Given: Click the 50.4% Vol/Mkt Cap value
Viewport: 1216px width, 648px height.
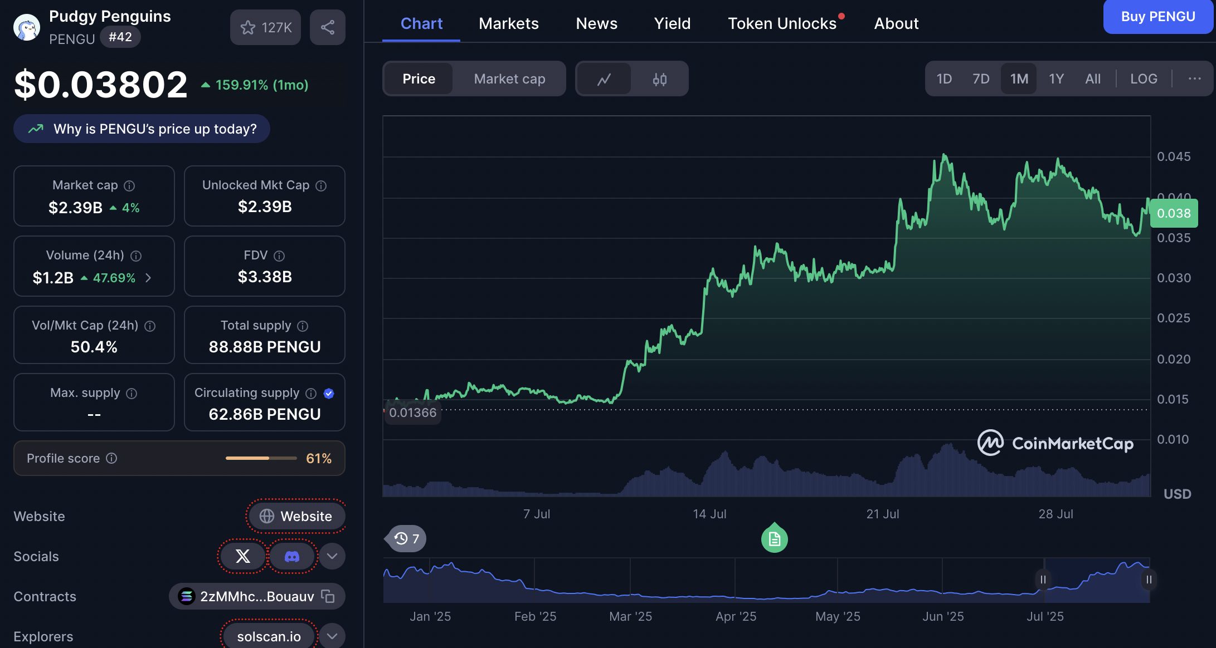Looking at the screenshot, I should pyautogui.click(x=94, y=347).
